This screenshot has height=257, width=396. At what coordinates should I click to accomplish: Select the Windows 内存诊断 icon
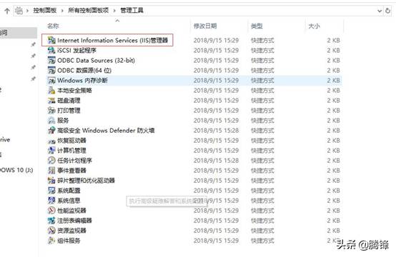click(x=51, y=80)
